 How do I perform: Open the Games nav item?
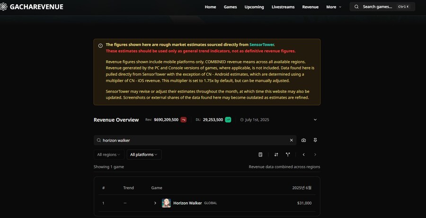coord(230,7)
